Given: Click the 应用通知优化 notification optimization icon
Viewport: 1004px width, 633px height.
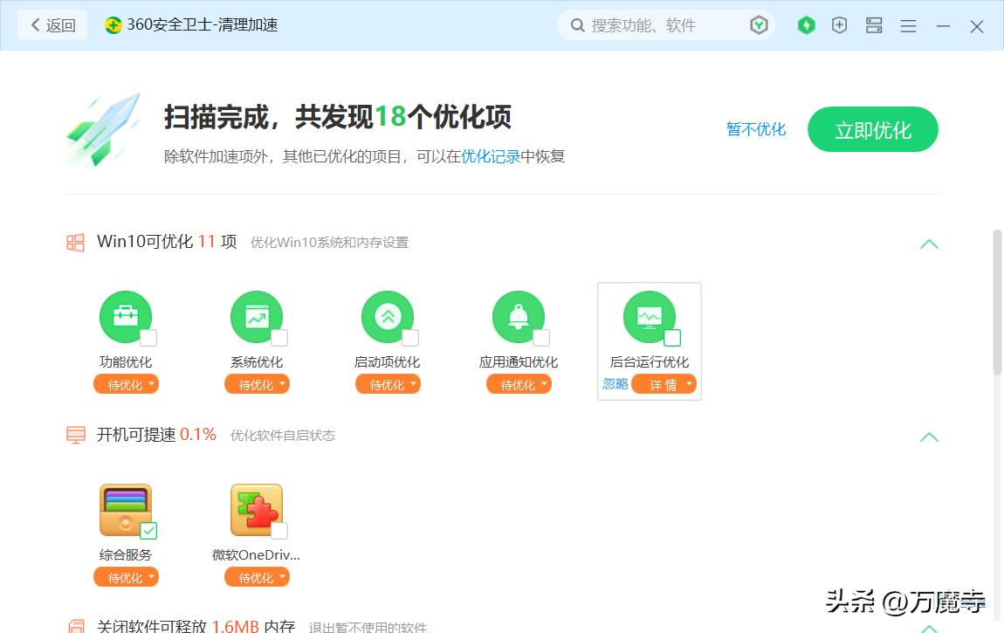Looking at the screenshot, I should [519, 316].
